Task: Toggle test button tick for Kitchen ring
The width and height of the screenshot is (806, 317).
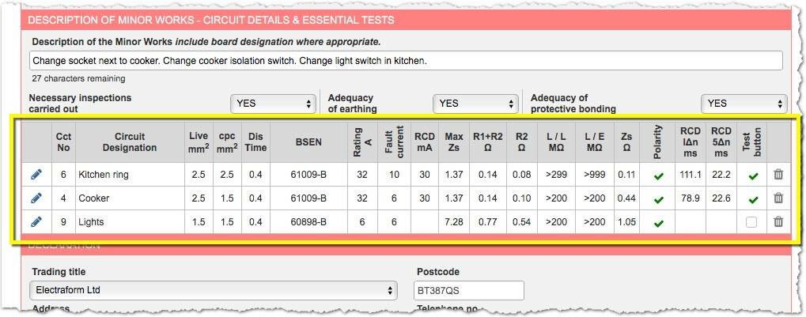Action: (x=753, y=176)
